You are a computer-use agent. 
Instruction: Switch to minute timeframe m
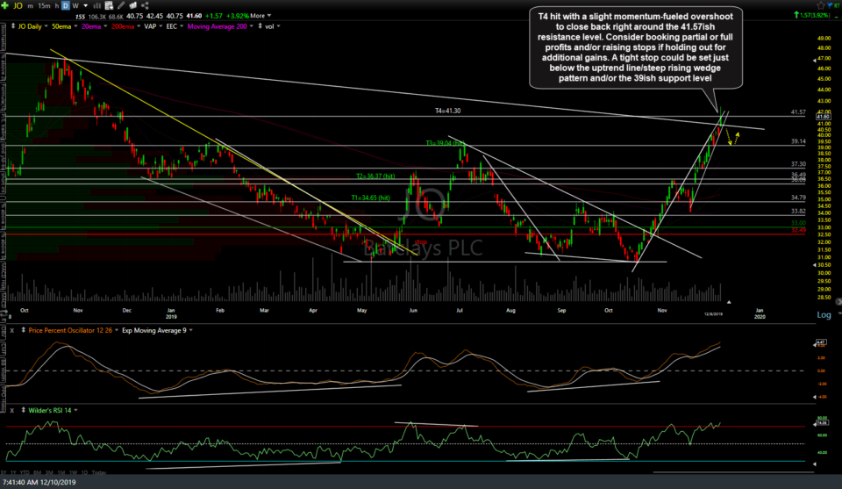click(31, 6)
